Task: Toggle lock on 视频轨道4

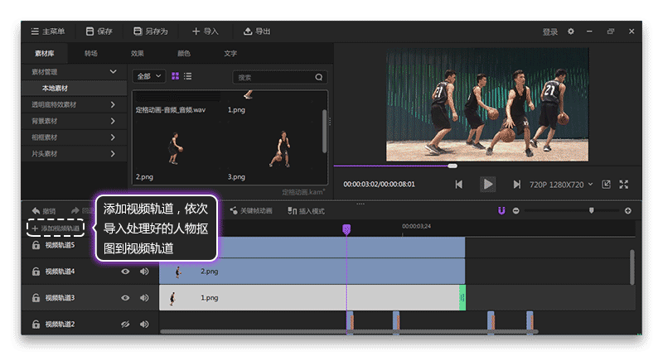Action: point(36,272)
